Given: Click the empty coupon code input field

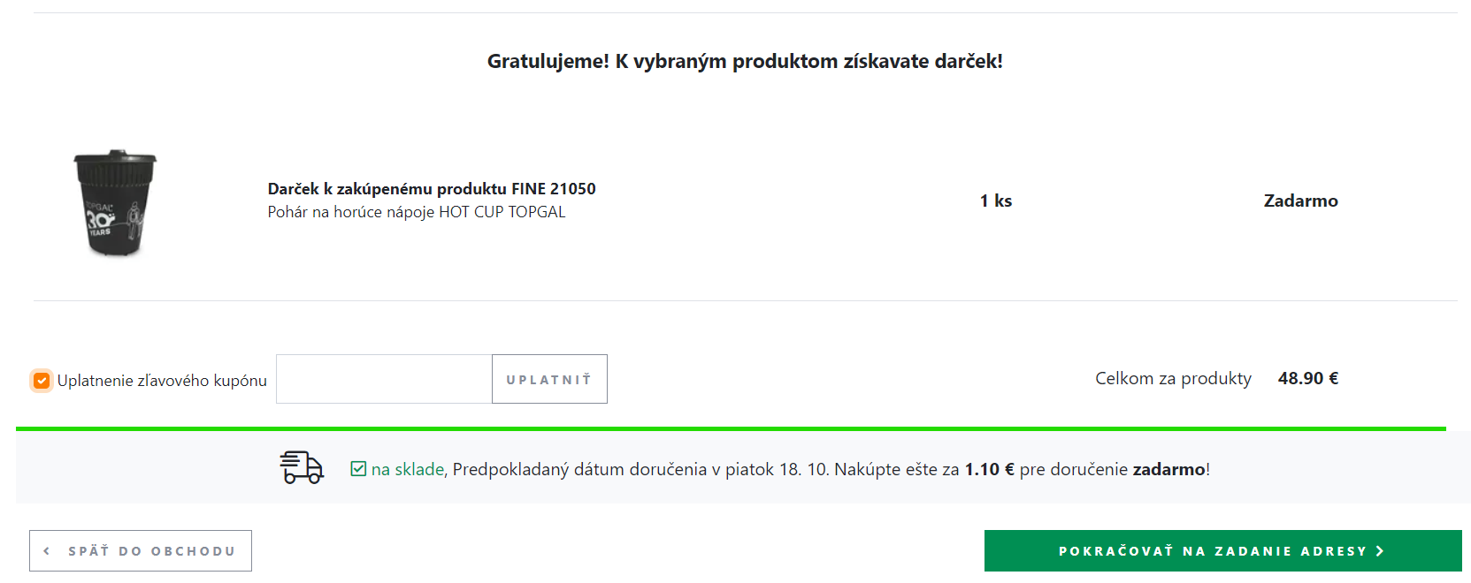Looking at the screenshot, I should (x=383, y=379).
